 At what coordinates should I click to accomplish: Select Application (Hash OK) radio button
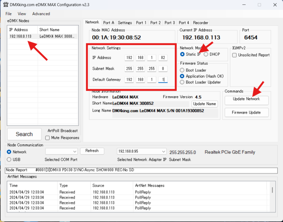pyautogui.click(x=182, y=76)
